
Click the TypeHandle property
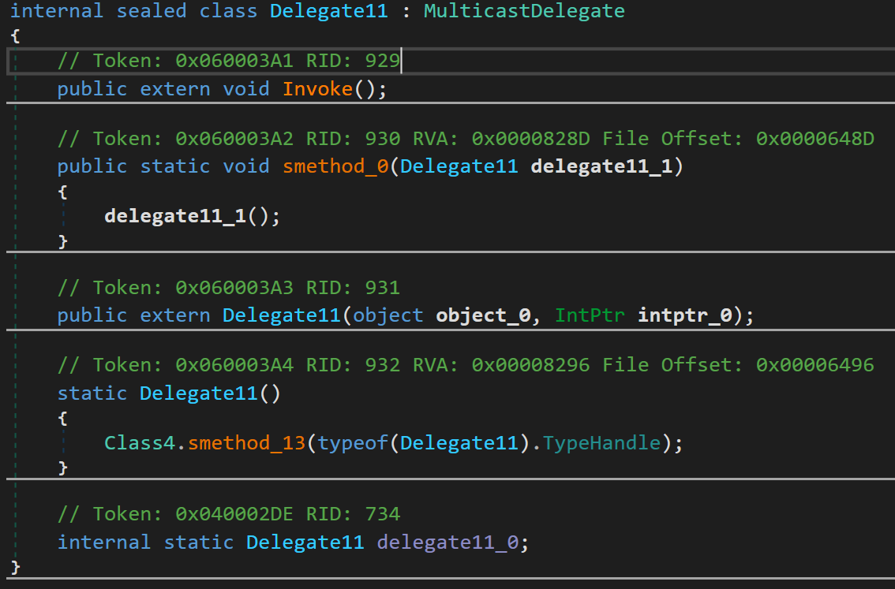pos(601,443)
